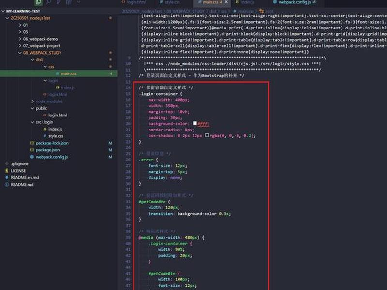
Task: Click the .login-container selector on line 15
Action: (158, 94)
